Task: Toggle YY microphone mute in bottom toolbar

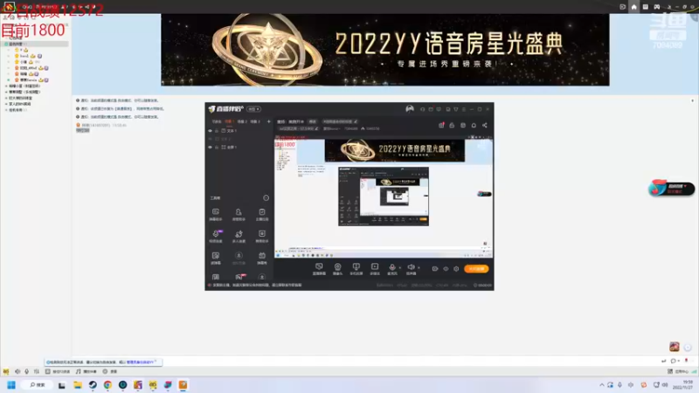Action: [27, 371]
